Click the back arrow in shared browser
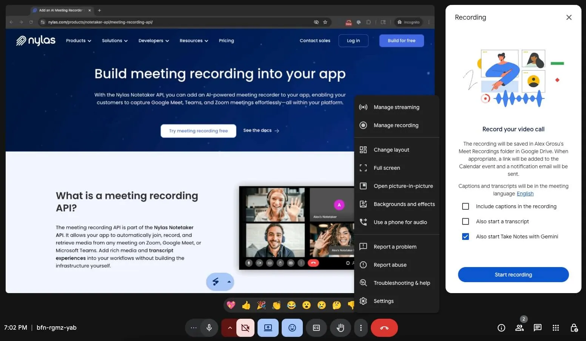This screenshot has width=586, height=341. point(11,22)
